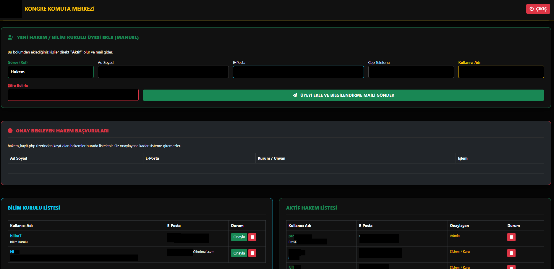
Task: Click into the E-Posta text field
Action: pyautogui.click(x=298, y=72)
